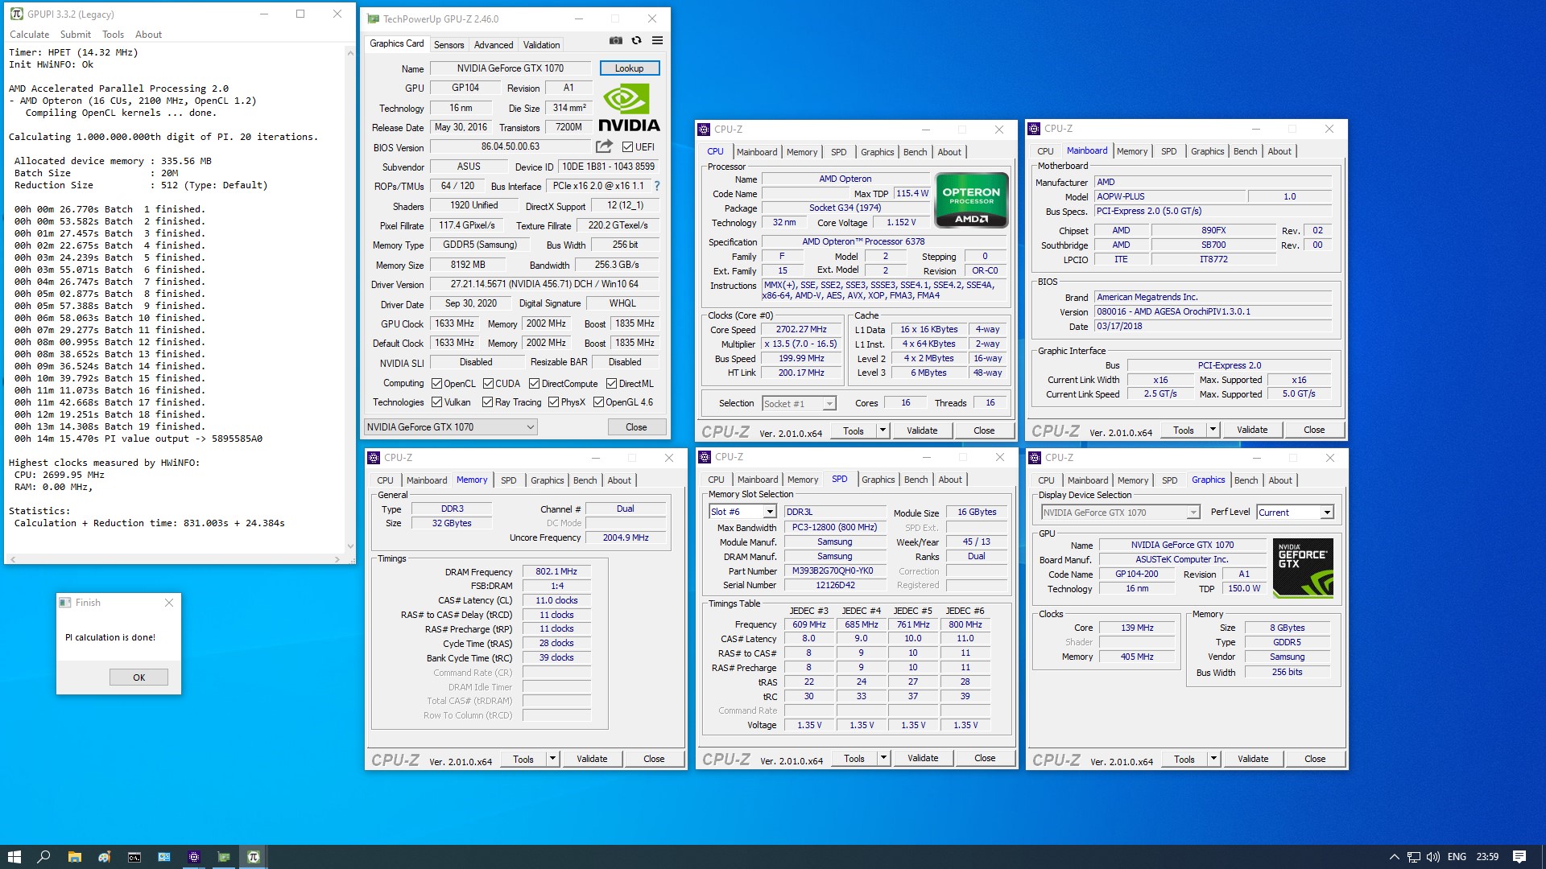Screen dimensions: 1546x869
Task: Open the About menu in GPUPI
Action: 148,35
